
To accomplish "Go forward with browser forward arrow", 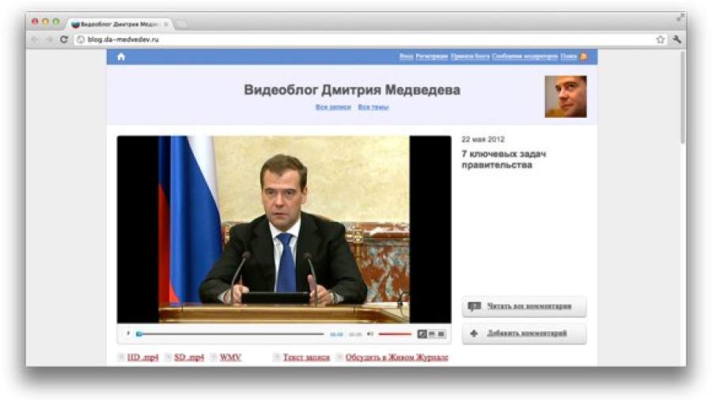I will point(49,40).
